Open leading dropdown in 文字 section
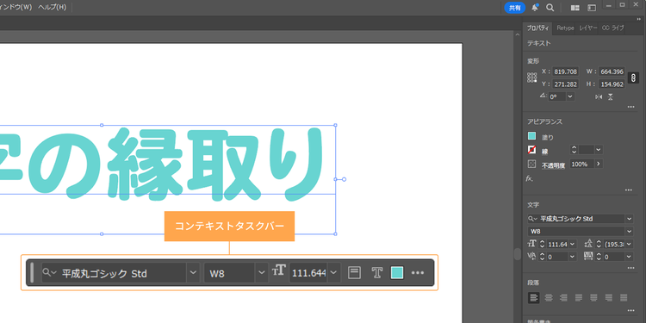 (x=629, y=244)
